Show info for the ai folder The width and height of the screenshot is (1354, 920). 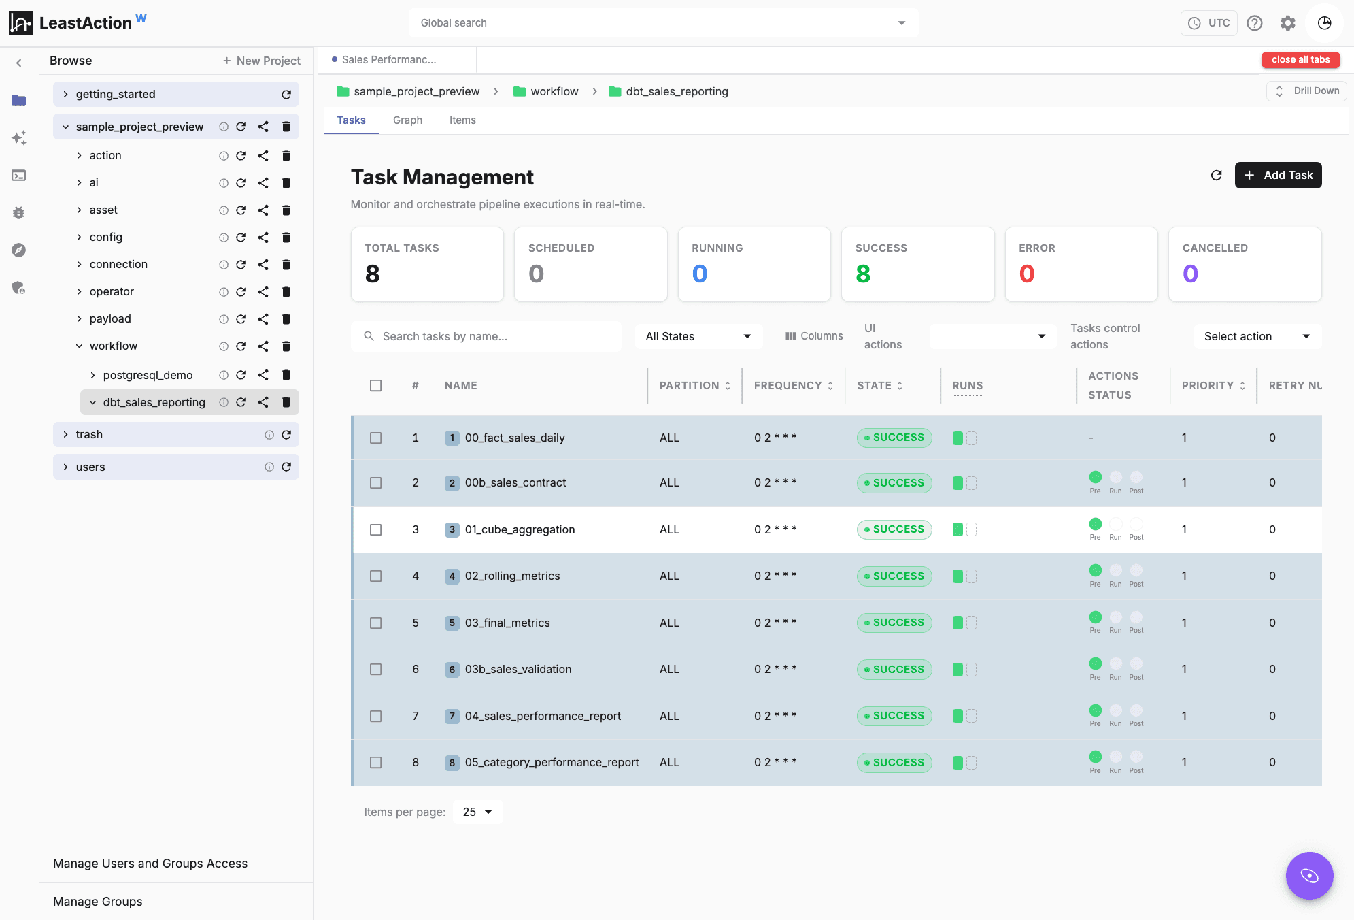point(223,183)
